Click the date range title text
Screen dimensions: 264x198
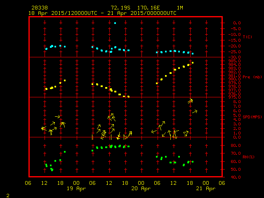click(x=102, y=13)
